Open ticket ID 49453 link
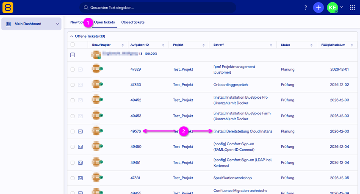 point(136,116)
